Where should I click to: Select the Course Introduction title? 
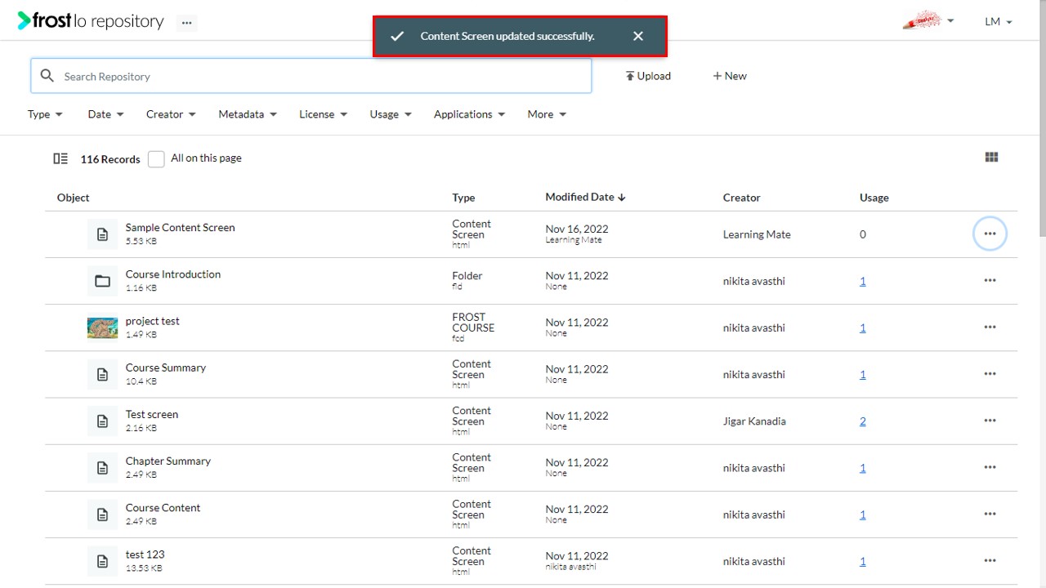[x=173, y=274]
